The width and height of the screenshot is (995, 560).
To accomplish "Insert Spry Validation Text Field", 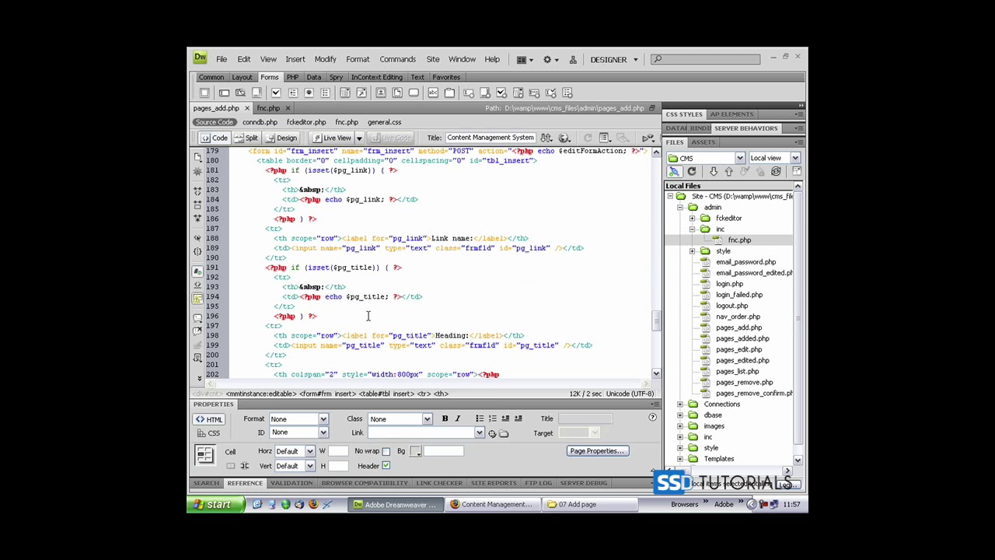I will 469,93.
